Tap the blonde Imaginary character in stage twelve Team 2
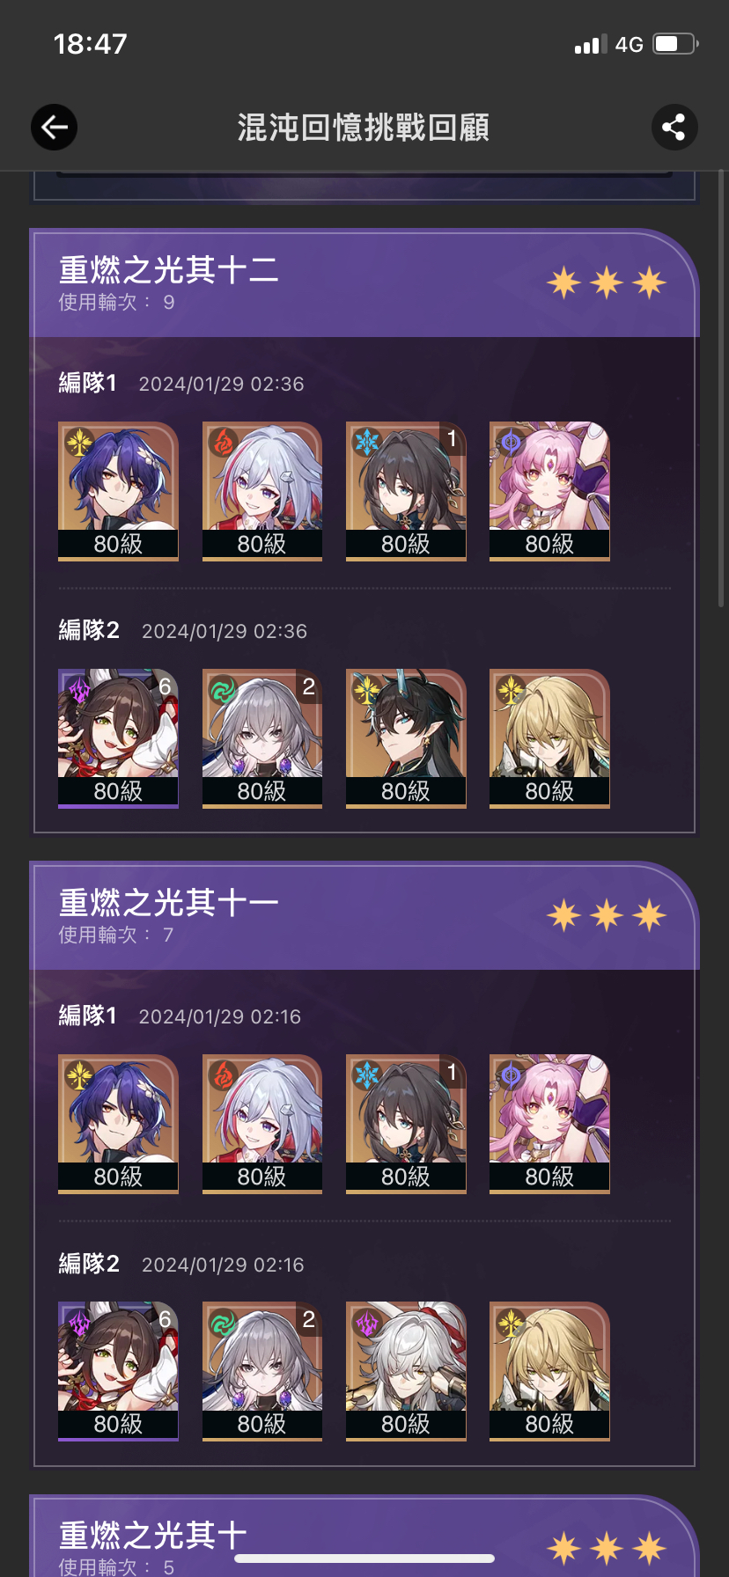 549,738
